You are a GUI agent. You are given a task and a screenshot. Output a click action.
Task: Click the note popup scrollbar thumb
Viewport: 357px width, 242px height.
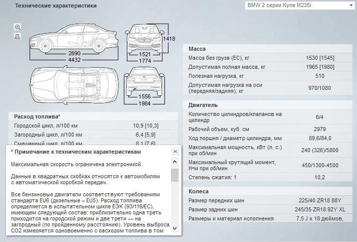click(x=175, y=175)
